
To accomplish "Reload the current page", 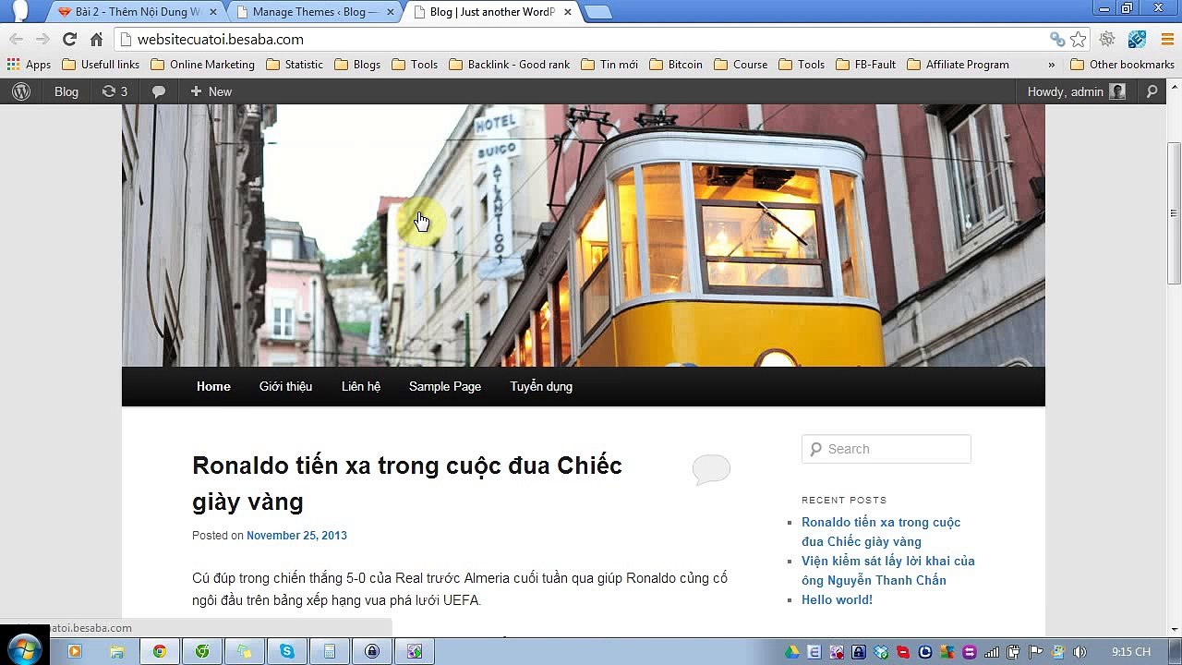I will (69, 39).
